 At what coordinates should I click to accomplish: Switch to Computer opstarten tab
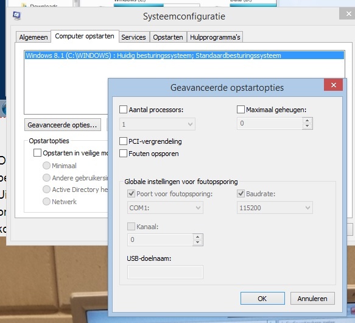point(85,37)
